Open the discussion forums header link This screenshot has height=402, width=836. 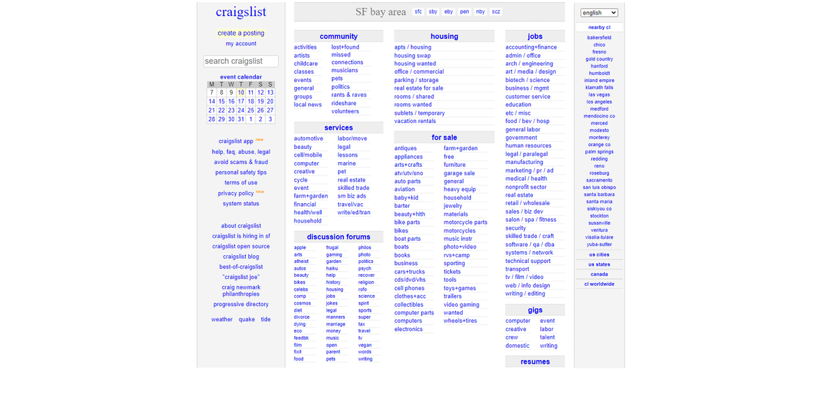(339, 236)
